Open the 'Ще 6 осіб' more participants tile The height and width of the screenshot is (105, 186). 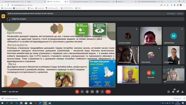point(151,74)
